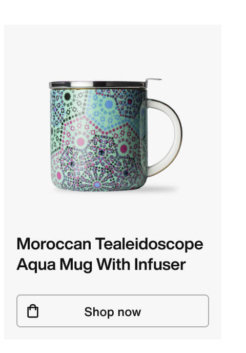The height and width of the screenshot is (353, 246).
Task: Click the "With Infuser" text in the title
Action: click(141, 264)
